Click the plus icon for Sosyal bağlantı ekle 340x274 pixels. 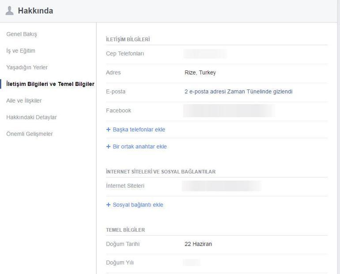point(109,205)
